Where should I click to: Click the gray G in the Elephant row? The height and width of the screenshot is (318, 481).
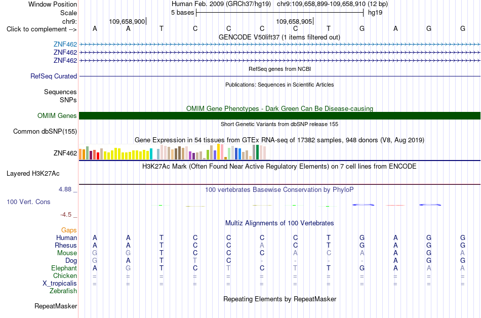[x=128, y=268]
